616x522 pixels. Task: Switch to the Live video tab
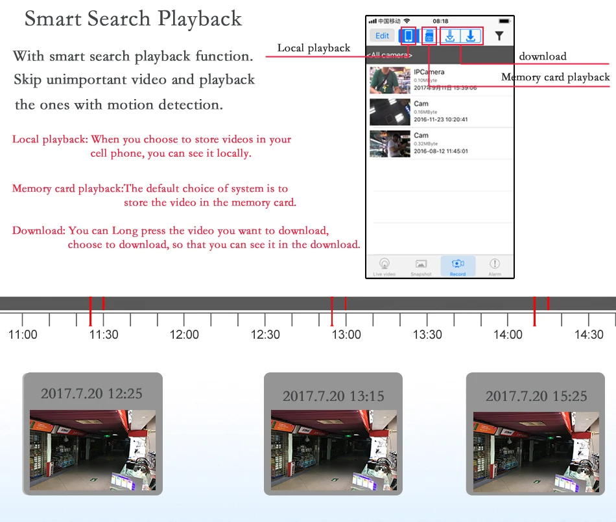pyautogui.click(x=385, y=266)
